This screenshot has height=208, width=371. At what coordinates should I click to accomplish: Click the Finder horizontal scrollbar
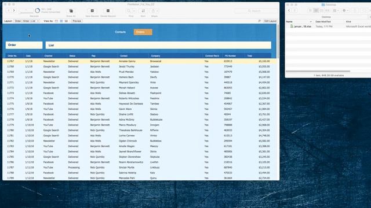point(318,71)
